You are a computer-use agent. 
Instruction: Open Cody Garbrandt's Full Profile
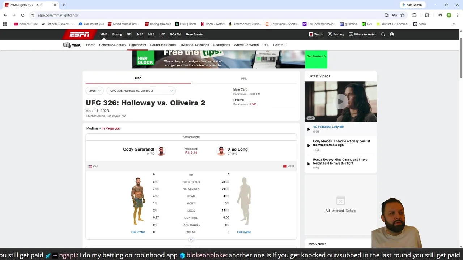click(138, 232)
